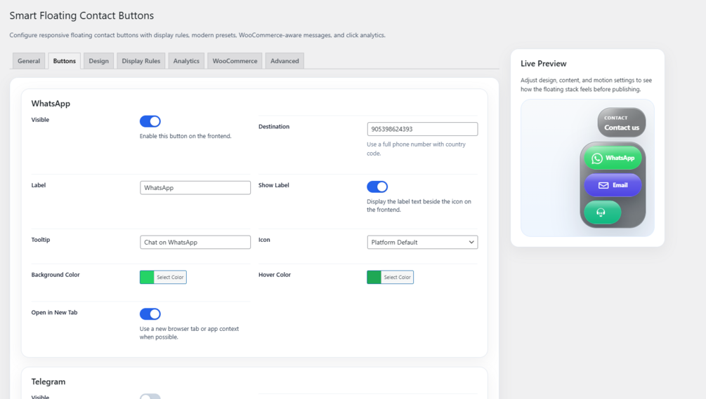Click the WhatsApp label text in preview button

tap(620, 158)
